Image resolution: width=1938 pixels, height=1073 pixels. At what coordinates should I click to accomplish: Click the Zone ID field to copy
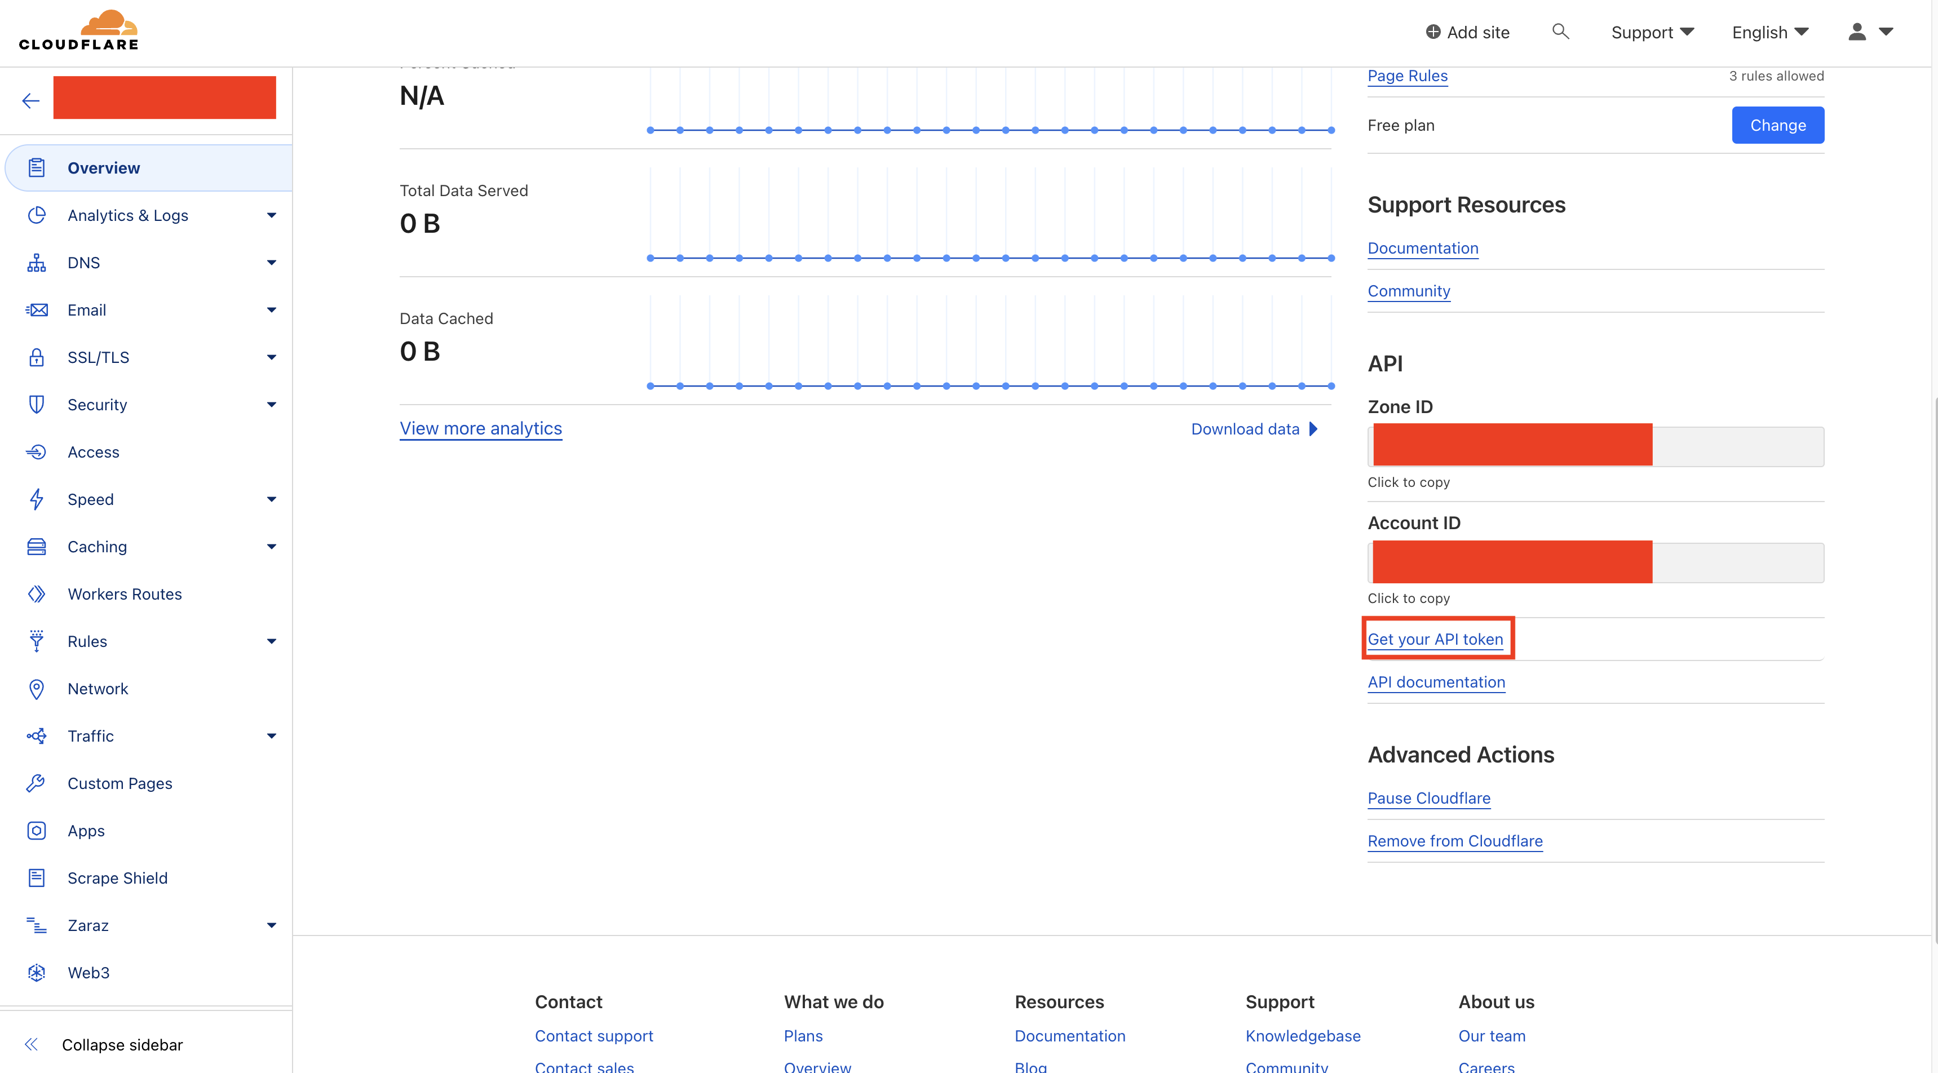tap(1596, 446)
